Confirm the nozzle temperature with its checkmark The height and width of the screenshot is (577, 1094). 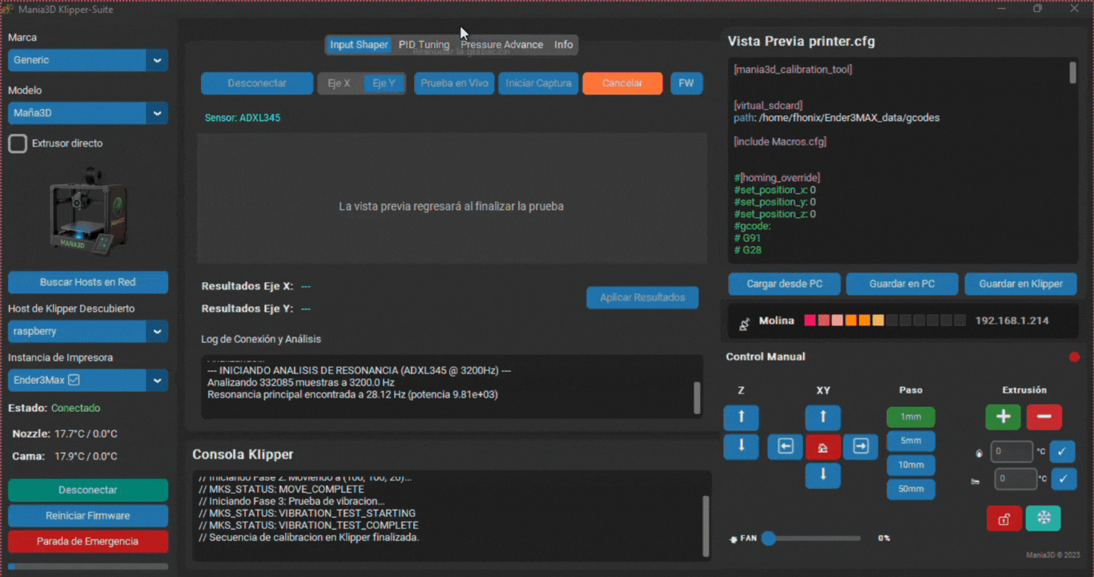click(1062, 452)
